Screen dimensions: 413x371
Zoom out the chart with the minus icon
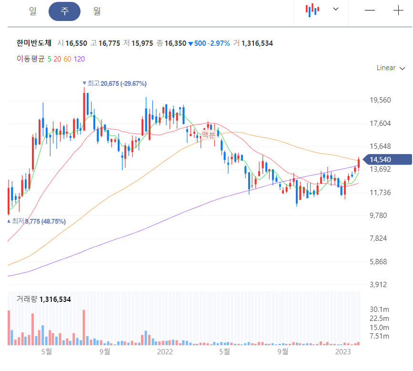[x=370, y=10]
